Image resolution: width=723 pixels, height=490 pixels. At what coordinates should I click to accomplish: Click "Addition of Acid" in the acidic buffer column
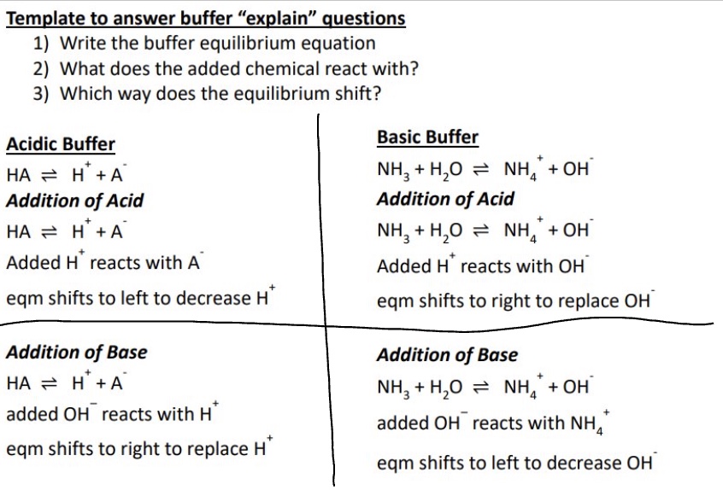(75, 201)
